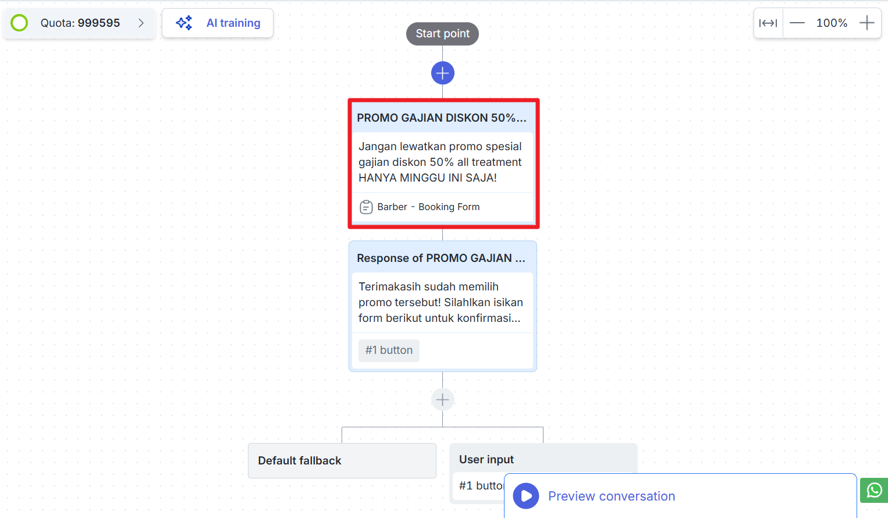Open the WhatsApp chat icon

[874, 491]
